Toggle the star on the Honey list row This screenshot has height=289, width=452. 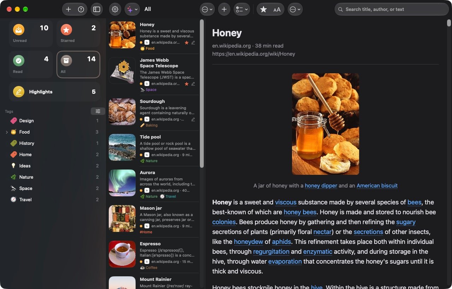[187, 43]
